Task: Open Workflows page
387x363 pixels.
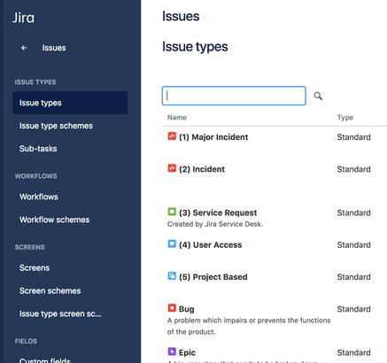Action: [x=39, y=197]
